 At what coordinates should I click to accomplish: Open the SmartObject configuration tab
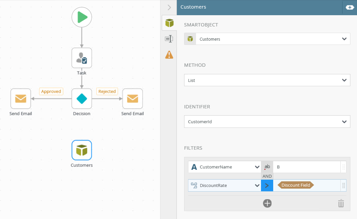(x=169, y=23)
